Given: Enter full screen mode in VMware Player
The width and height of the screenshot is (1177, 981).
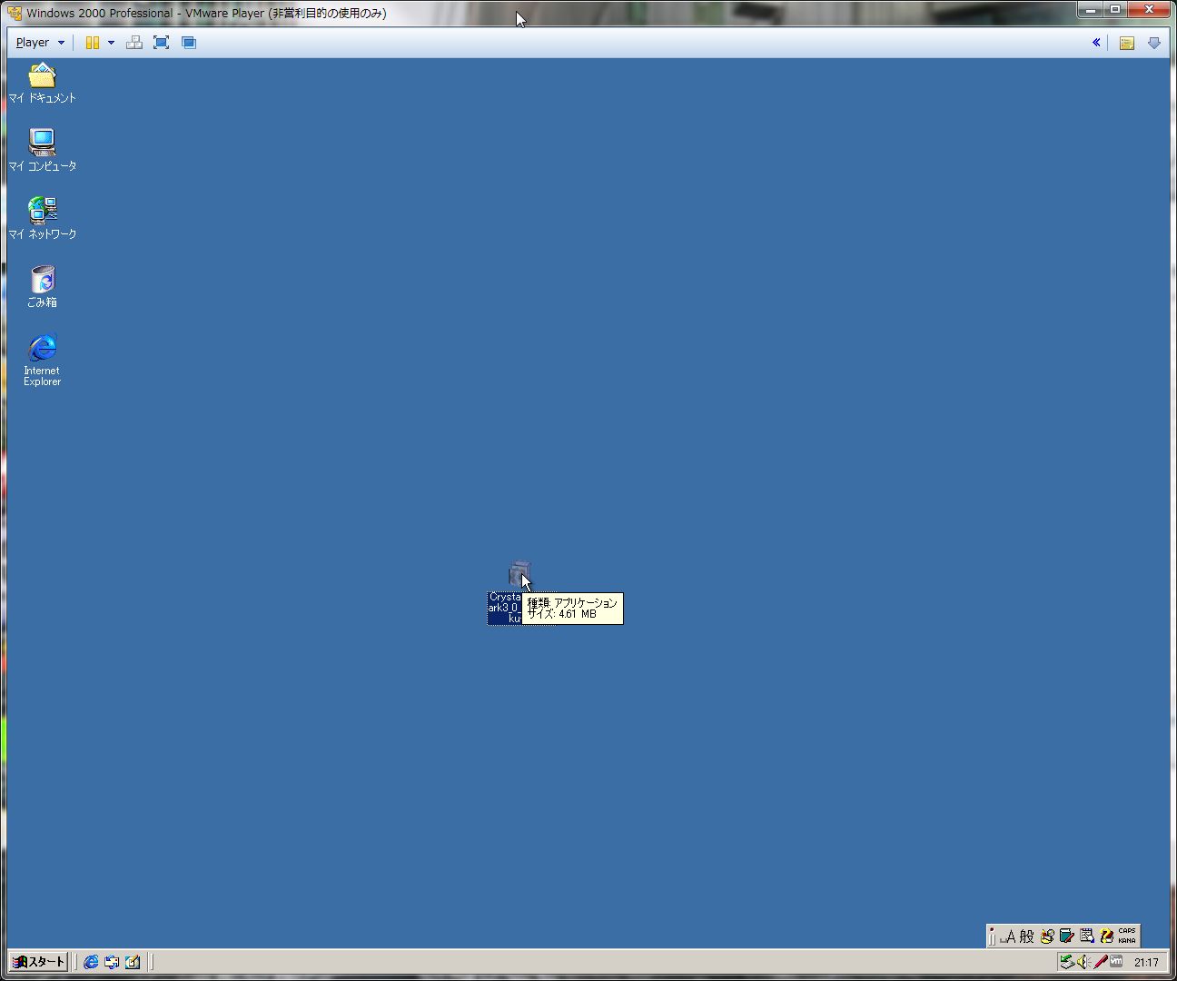Looking at the screenshot, I should pos(162,43).
